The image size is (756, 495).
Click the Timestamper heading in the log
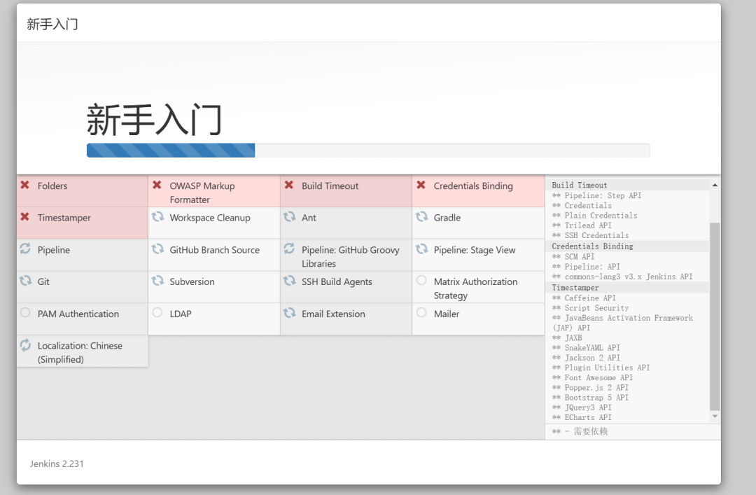pyautogui.click(x=575, y=288)
